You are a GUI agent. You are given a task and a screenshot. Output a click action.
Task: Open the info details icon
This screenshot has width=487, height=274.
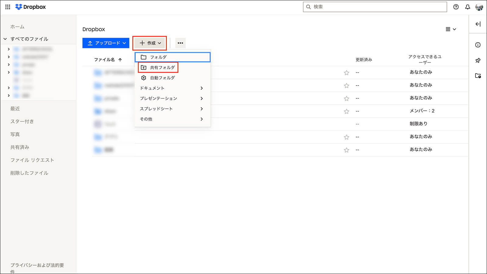(x=478, y=45)
